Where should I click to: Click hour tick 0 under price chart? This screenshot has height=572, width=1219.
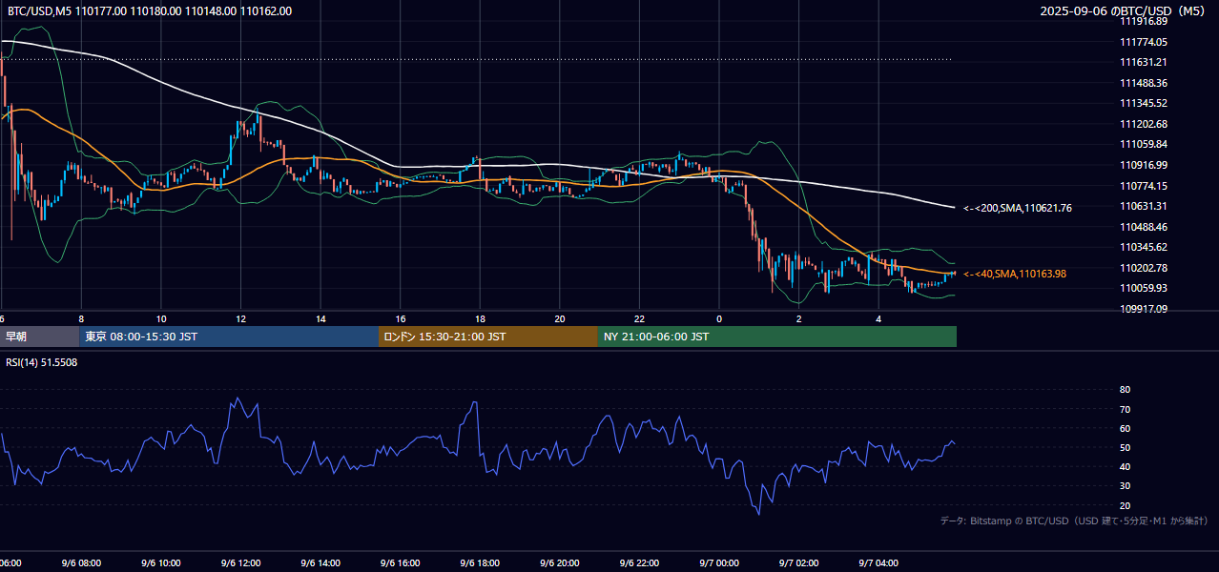719,318
